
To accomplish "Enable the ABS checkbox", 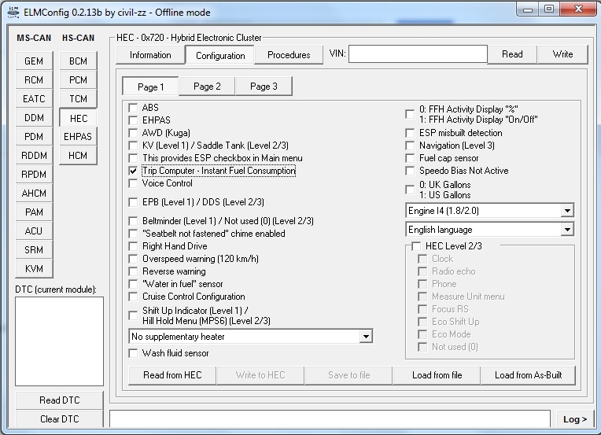I will point(134,108).
